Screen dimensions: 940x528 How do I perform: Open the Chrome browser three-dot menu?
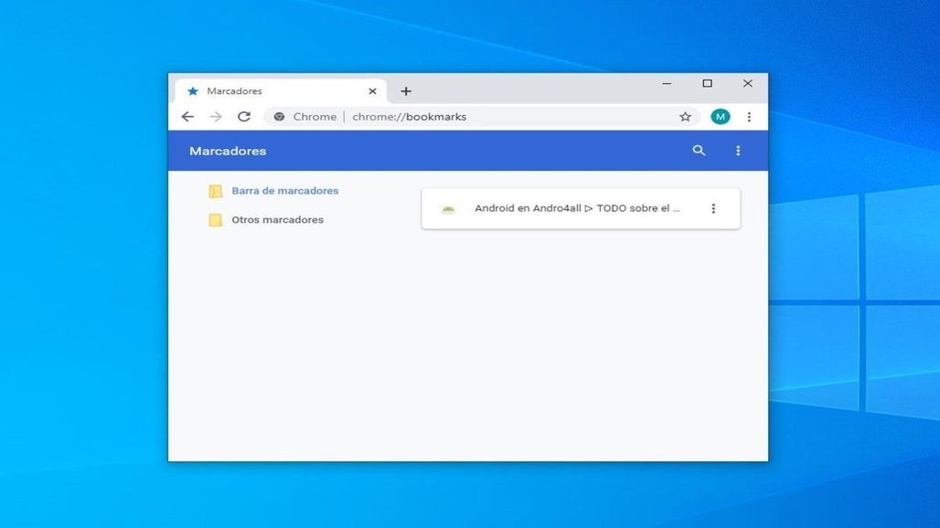click(x=749, y=117)
